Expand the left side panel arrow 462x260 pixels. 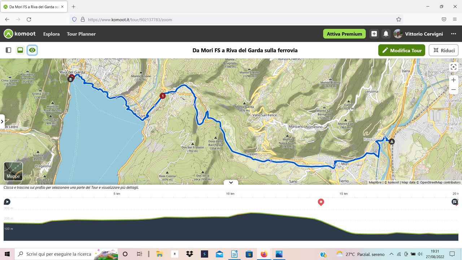coord(2,122)
